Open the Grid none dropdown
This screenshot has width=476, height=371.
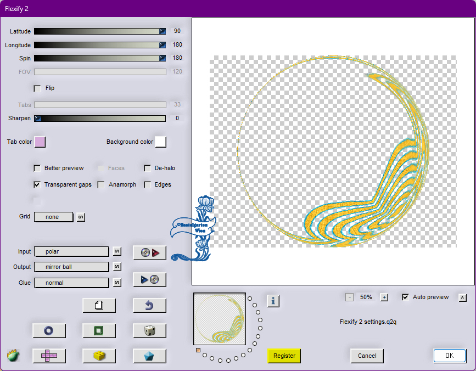pyautogui.click(x=54, y=217)
